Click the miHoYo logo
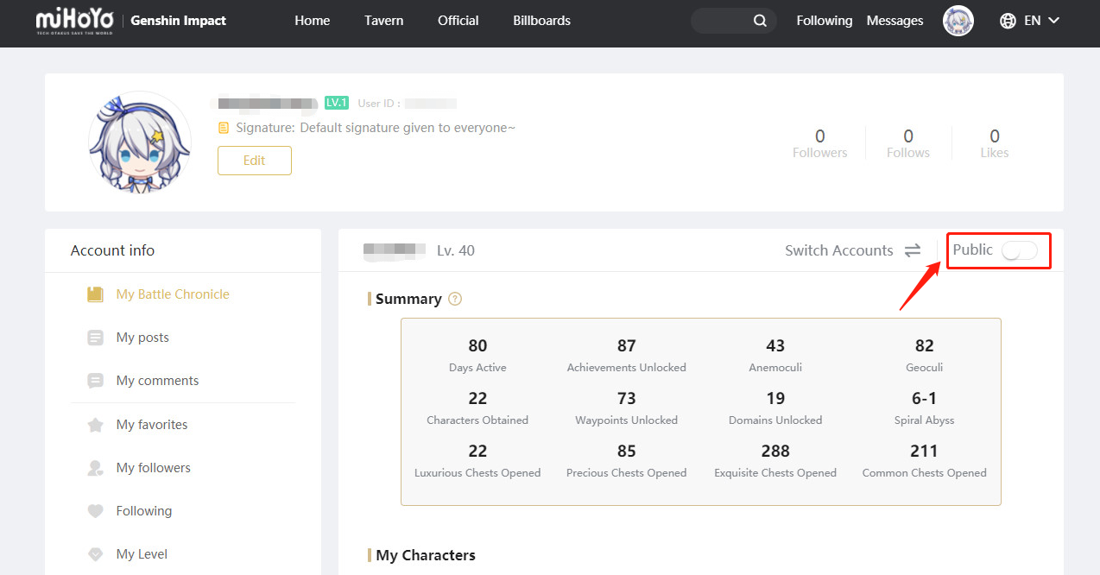The width and height of the screenshot is (1100, 575). tap(75, 21)
